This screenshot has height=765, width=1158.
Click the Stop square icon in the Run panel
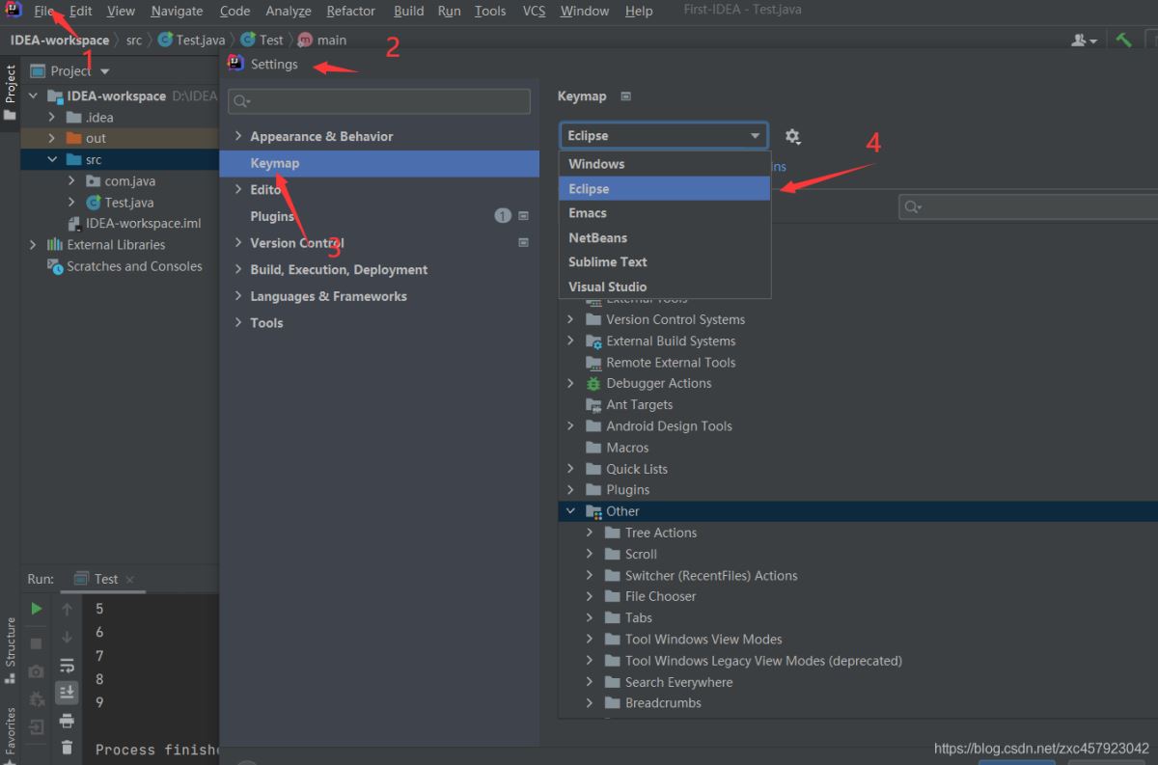tap(37, 642)
